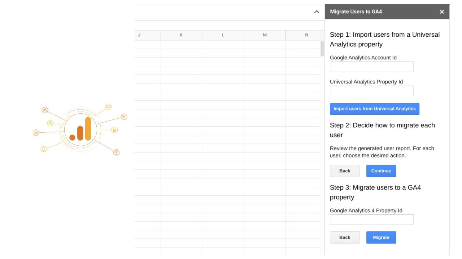The image size is (462, 259).
Task: Focus the Universal Analytics Property Id field
Action: [371, 91]
